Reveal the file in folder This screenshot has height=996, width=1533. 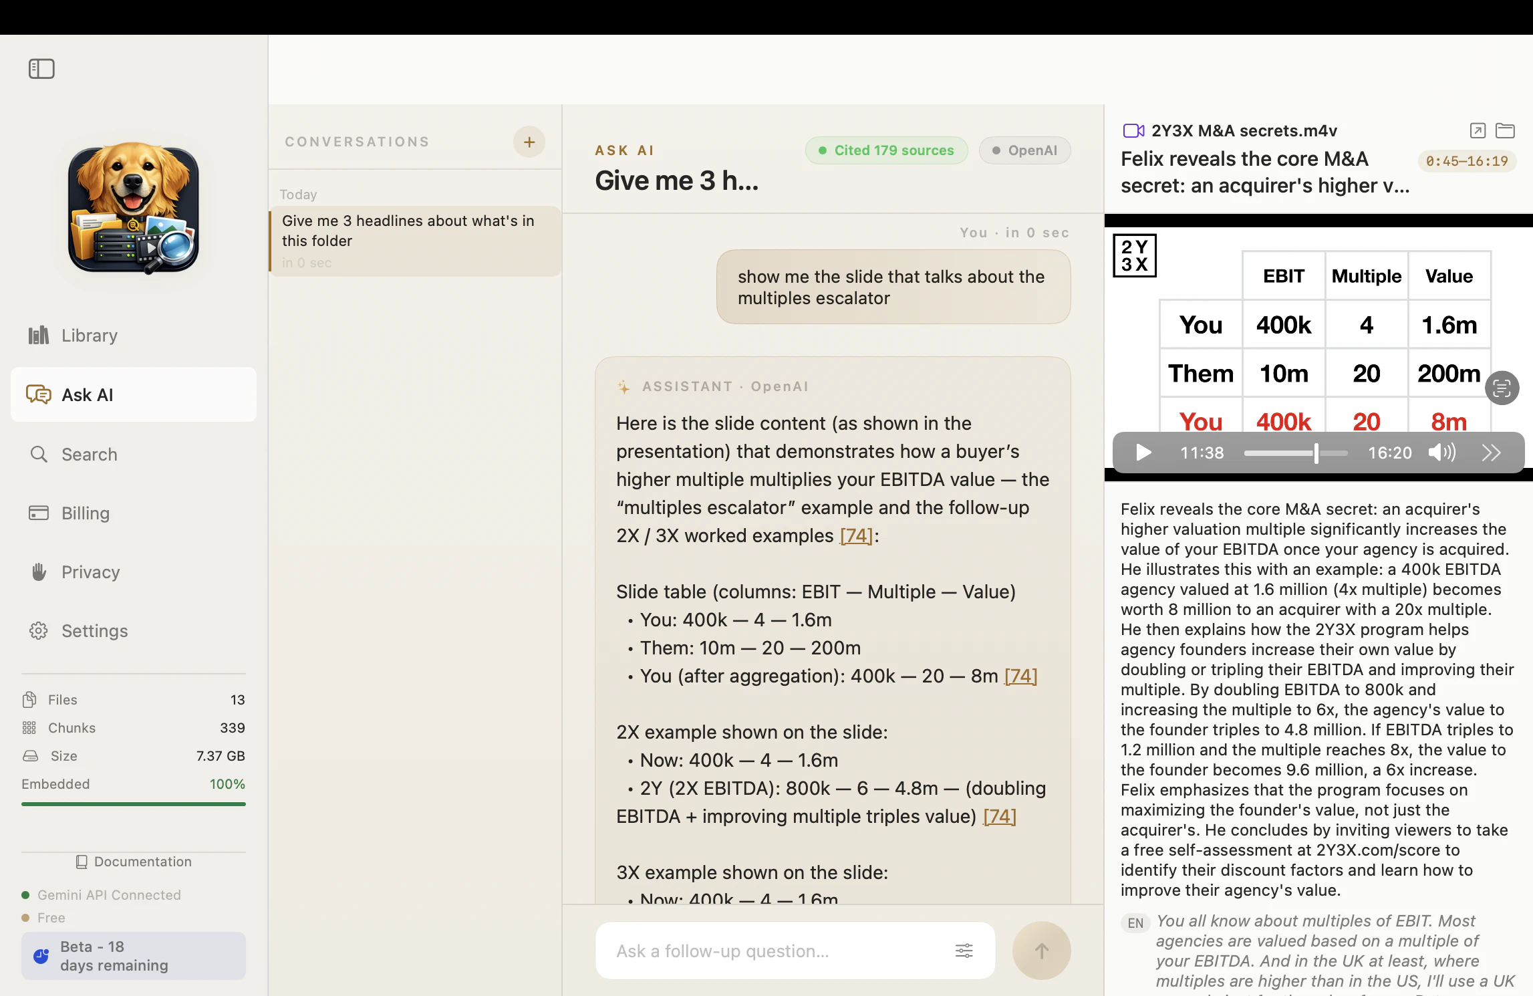tap(1506, 130)
